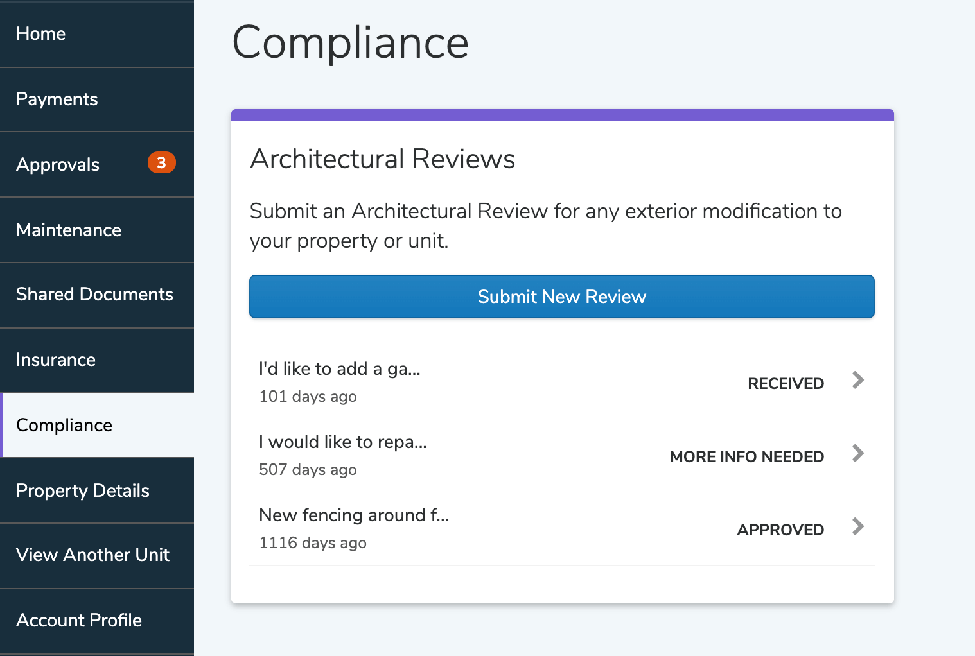
Task: Open Account Profile settings
Action: (x=79, y=621)
